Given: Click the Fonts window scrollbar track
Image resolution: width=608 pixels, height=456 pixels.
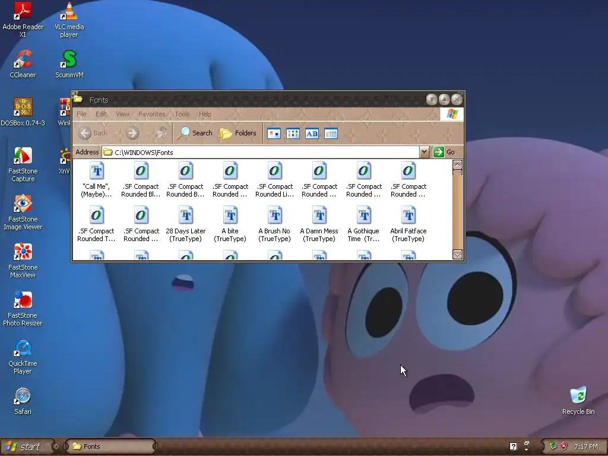Looking at the screenshot, I should 458,211.
